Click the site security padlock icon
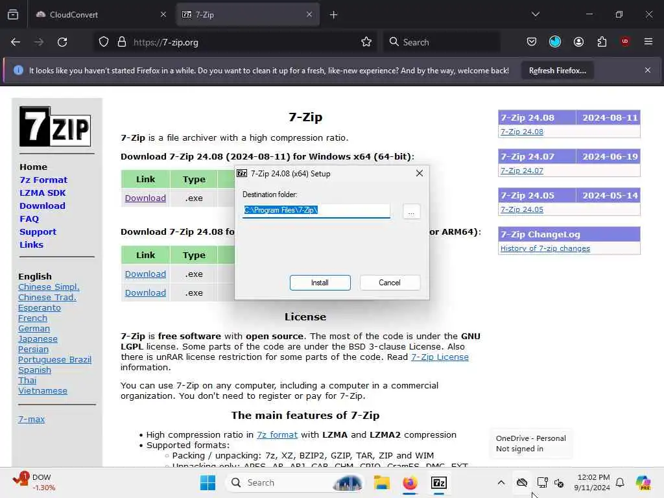Viewport: 664px width, 498px height. (122, 42)
